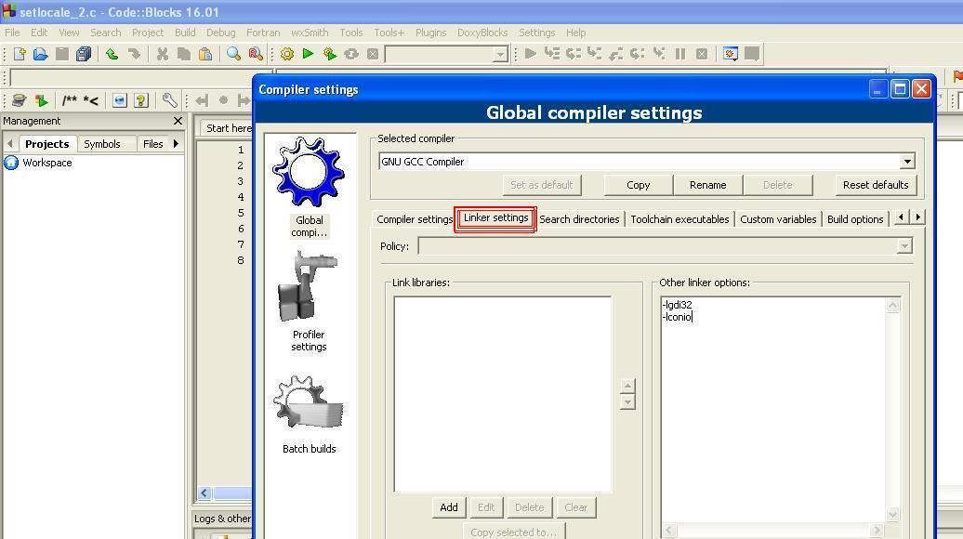Screen dimensions: 963x539
Task: Open the Policy dropdown
Action: tap(904, 246)
